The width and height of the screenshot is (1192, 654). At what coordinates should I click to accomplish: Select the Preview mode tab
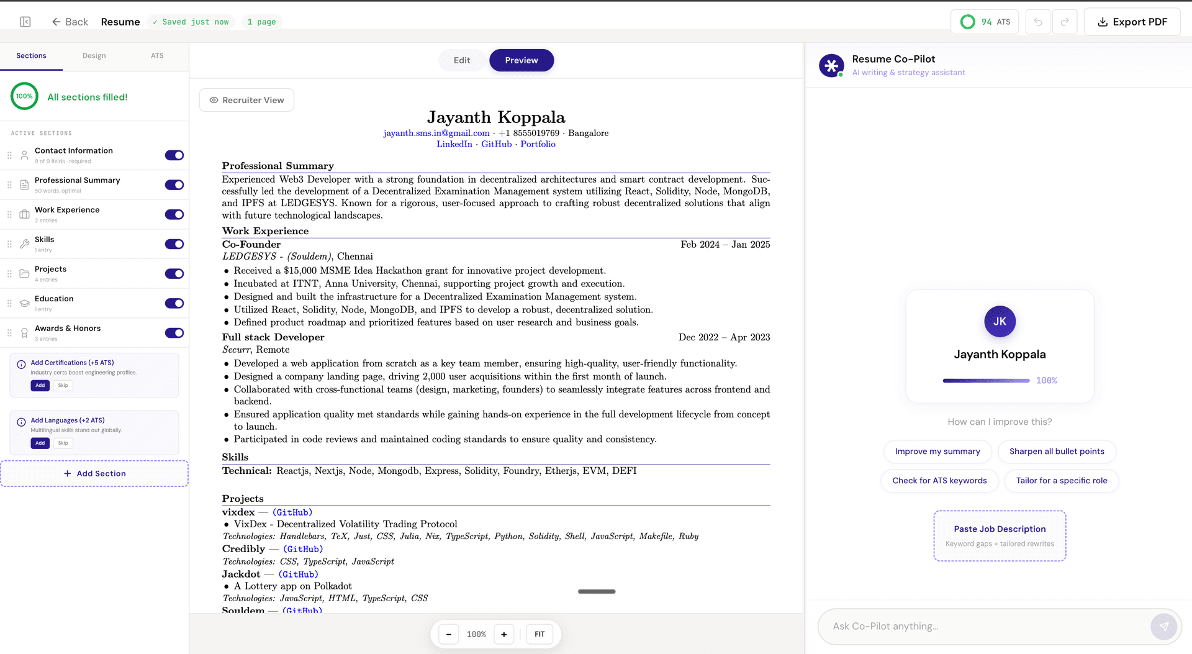tap(521, 60)
